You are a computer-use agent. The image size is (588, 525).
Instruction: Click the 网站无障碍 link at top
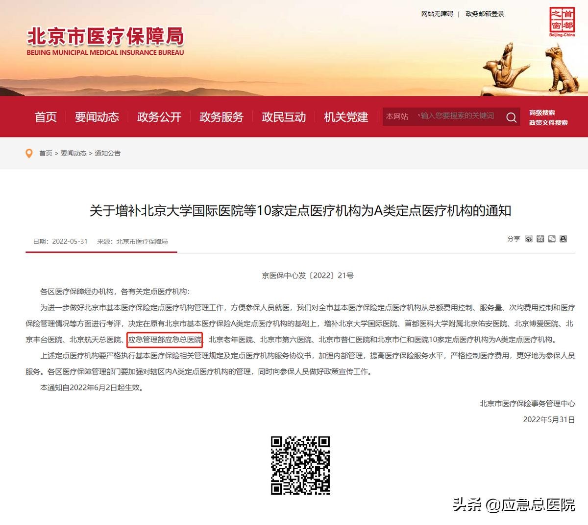[x=437, y=14]
